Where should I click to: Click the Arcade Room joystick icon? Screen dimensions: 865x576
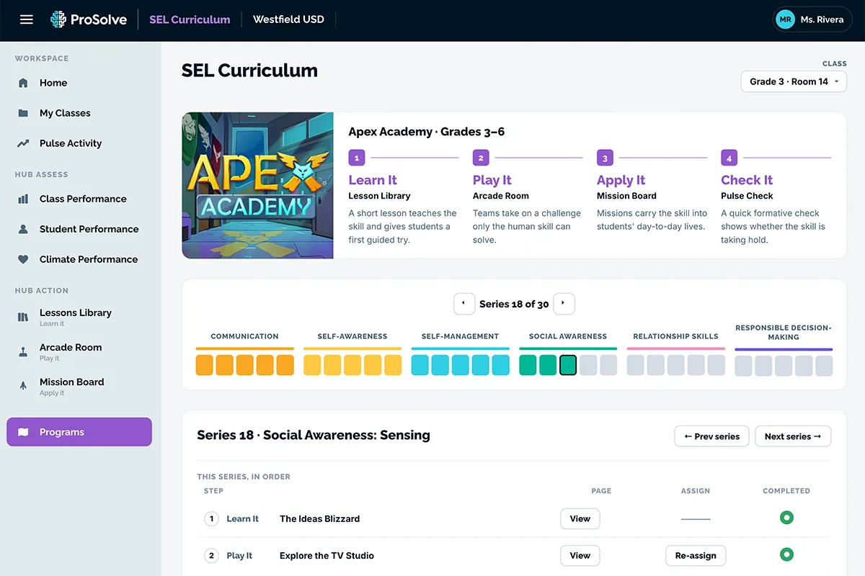pos(23,351)
